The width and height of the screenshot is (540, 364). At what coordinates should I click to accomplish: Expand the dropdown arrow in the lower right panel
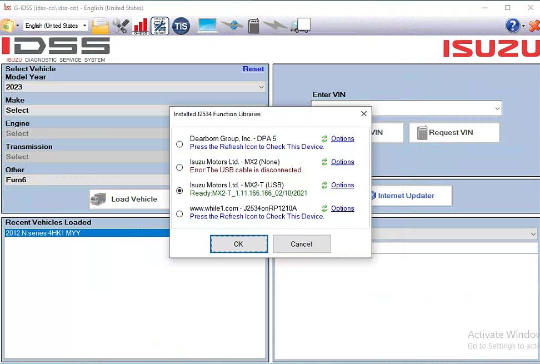click(533, 234)
